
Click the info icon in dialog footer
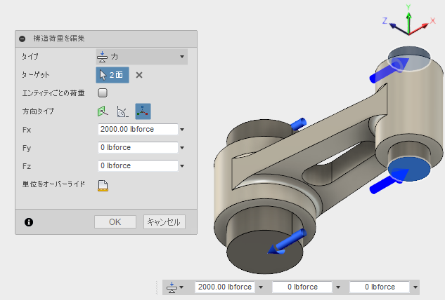click(29, 222)
